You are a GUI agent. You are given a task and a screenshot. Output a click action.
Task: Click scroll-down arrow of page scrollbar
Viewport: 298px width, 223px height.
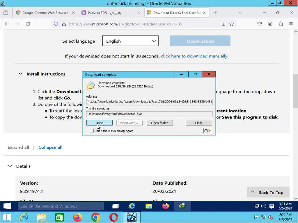[295, 199]
